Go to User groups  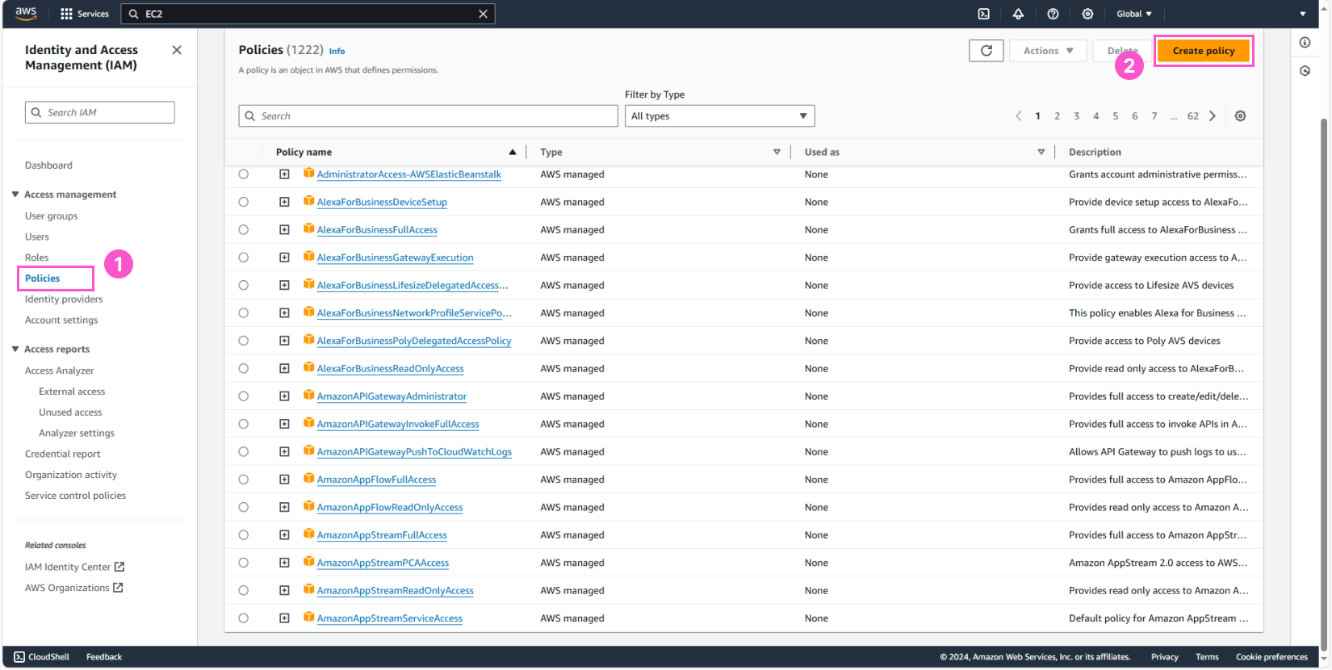[x=52, y=216]
